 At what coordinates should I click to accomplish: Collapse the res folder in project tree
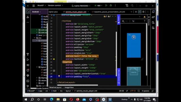point(35,38)
